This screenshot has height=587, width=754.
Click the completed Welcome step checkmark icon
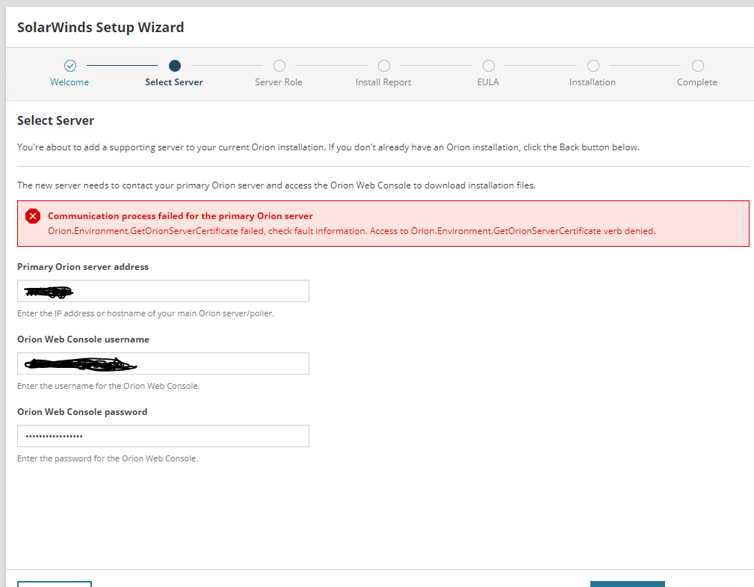coord(70,66)
